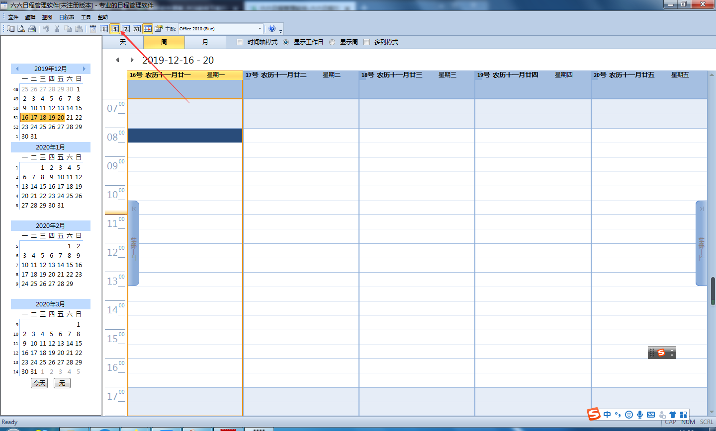716x431 pixels.
Task: Click Sogou voice input microphone
Action: tap(640, 415)
